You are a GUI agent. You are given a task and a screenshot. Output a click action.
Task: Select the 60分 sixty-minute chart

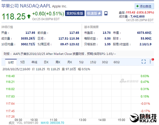[117, 62]
